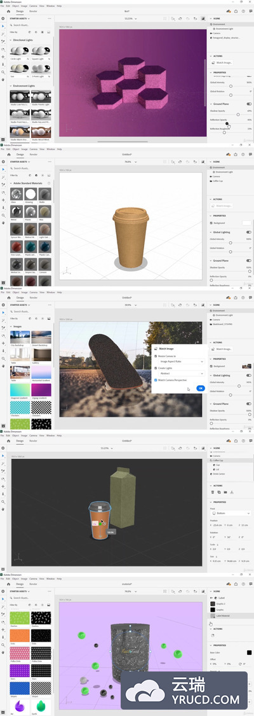Toggle Ground Plane switch in coffee cup window
The height and width of the screenshot is (716, 254).
[249, 261]
